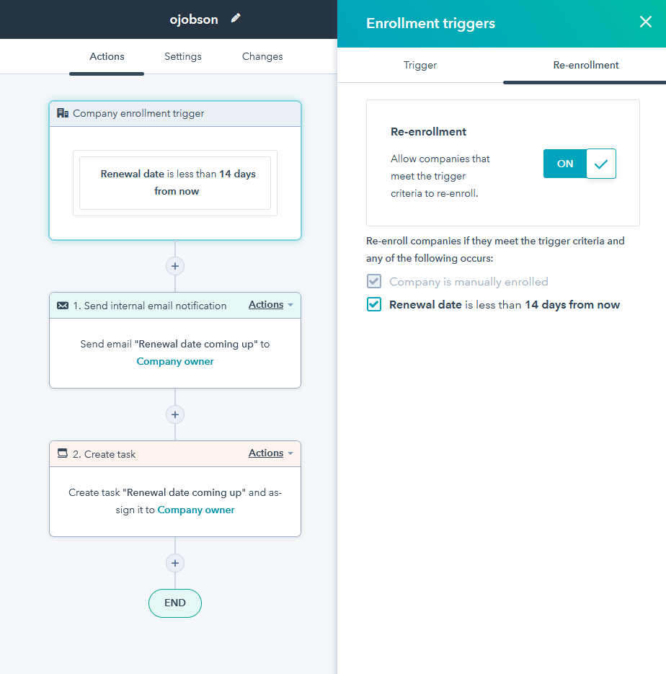Click the plus icon below the enrollment trigger
The width and height of the screenshot is (666, 674).
tap(174, 266)
